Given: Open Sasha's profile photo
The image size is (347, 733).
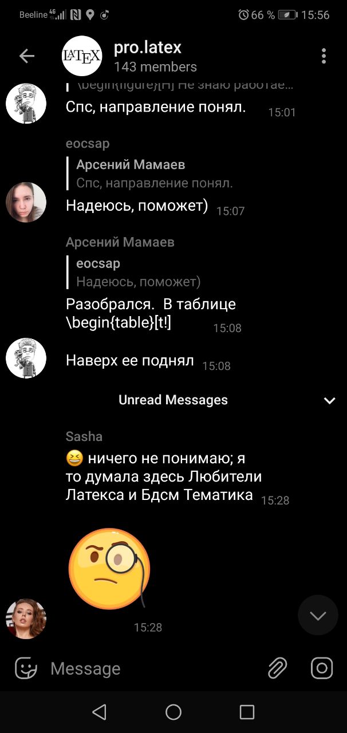Looking at the screenshot, I should pos(26,619).
